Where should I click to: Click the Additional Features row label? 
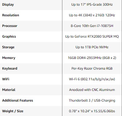[x=18, y=100]
